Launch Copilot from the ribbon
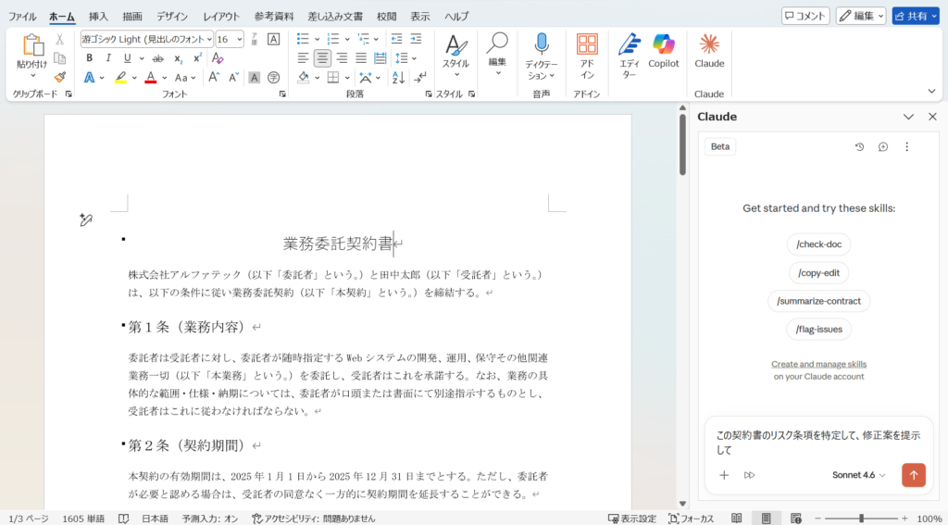948x525 pixels. 663,51
